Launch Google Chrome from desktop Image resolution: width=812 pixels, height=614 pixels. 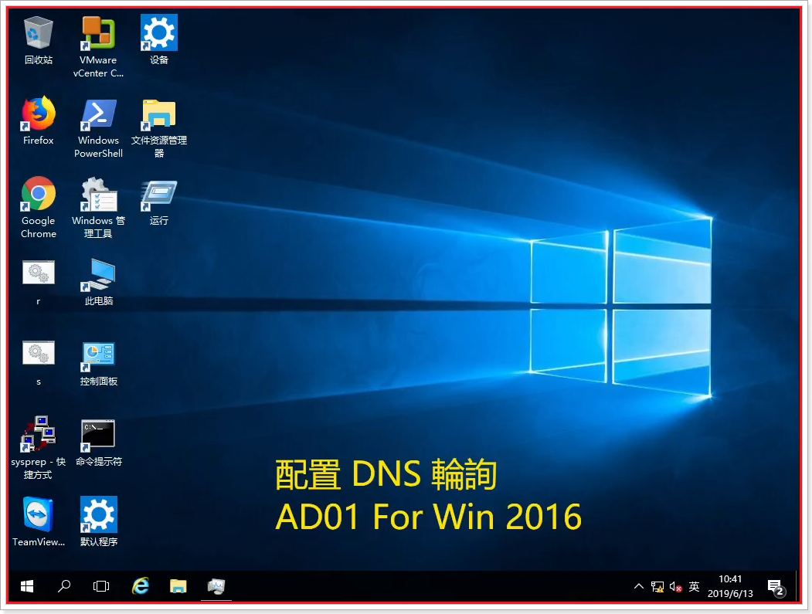[x=39, y=208]
